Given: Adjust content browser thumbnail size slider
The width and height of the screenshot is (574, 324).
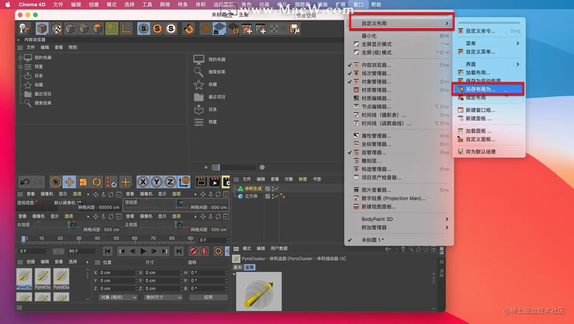Looking at the screenshot, I should (x=234, y=167).
